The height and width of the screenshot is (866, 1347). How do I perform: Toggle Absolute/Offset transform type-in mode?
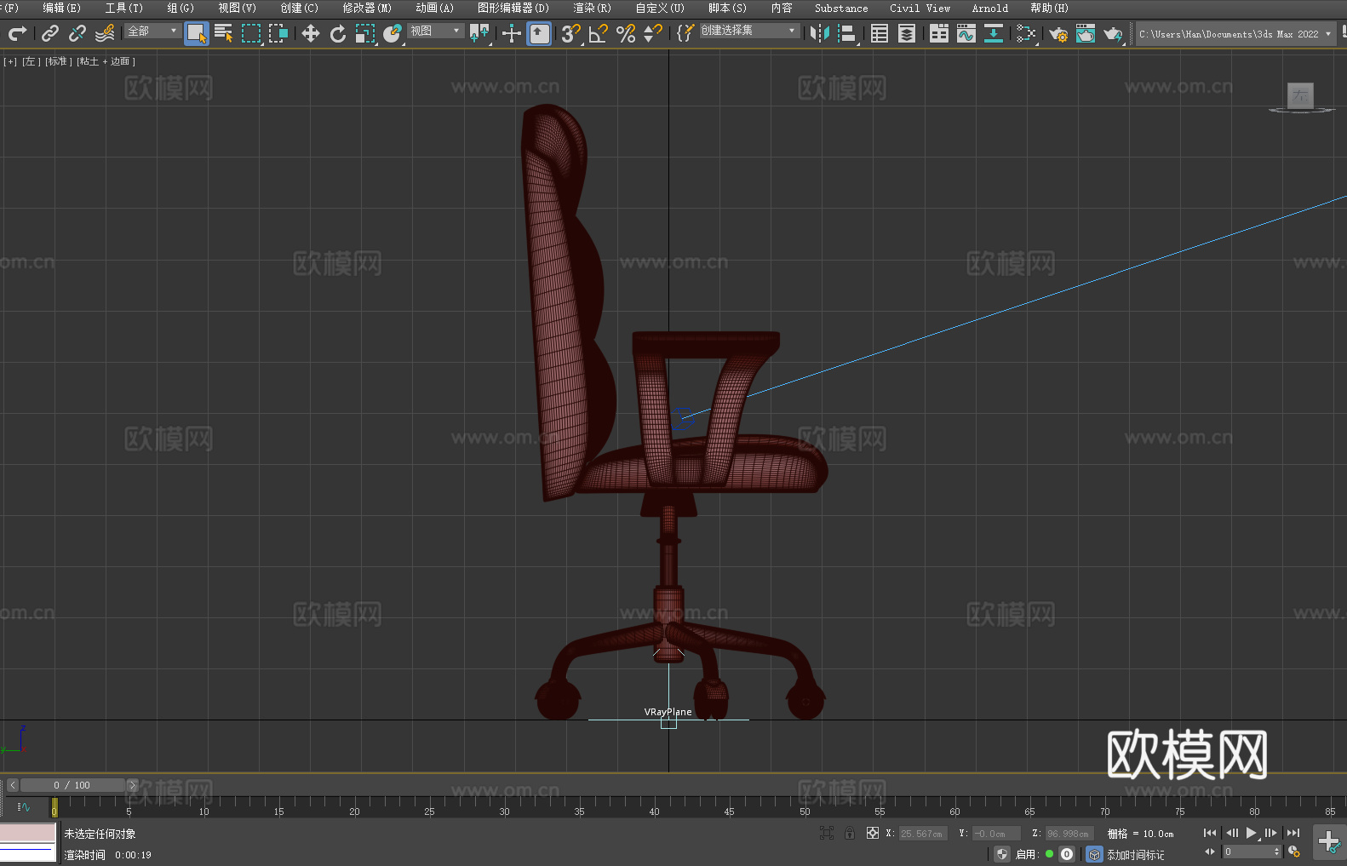point(873,833)
